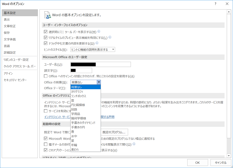Collapse the Office の背景 dropdown arrow

point(99,82)
